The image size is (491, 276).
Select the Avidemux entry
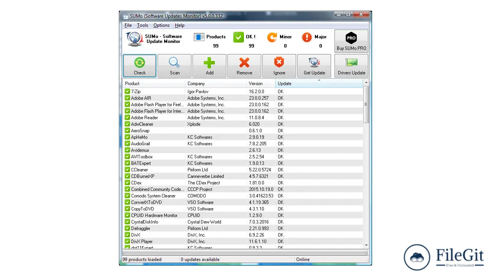tap(242, 150)
